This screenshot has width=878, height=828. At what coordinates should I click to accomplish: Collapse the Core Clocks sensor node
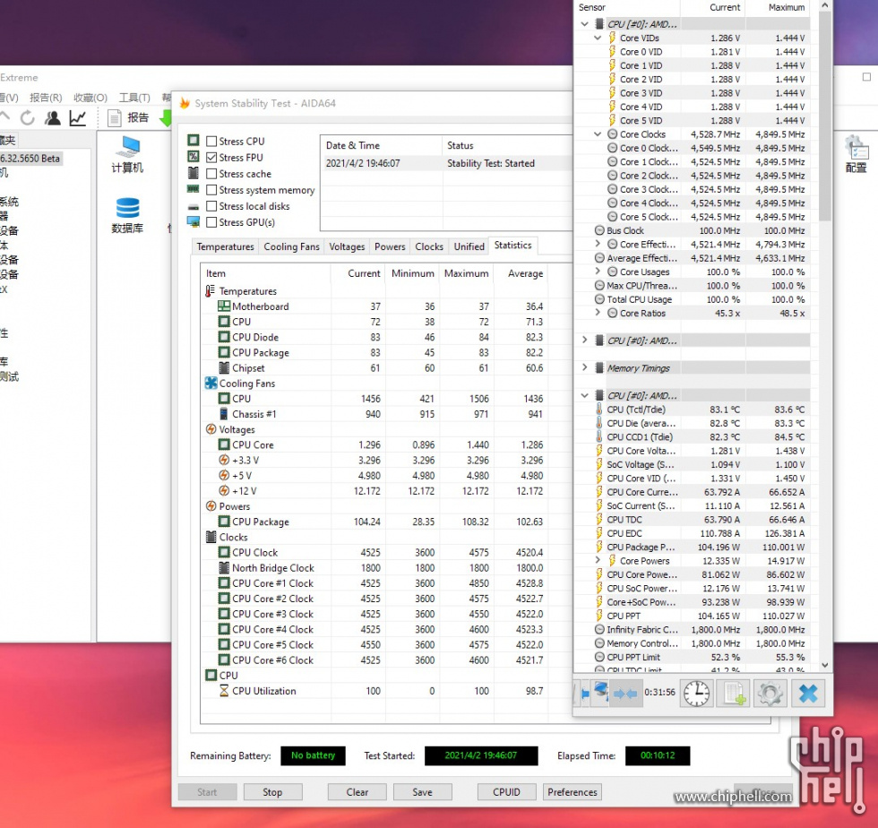click(x=598, y=134)
